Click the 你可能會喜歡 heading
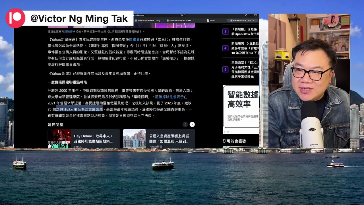This screenshot has height=205, width=364. 234,141
